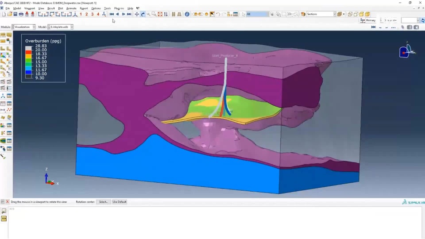Click the SIMULIA logo link
Viewport: 425px width, 239px height.
(413, 202)
